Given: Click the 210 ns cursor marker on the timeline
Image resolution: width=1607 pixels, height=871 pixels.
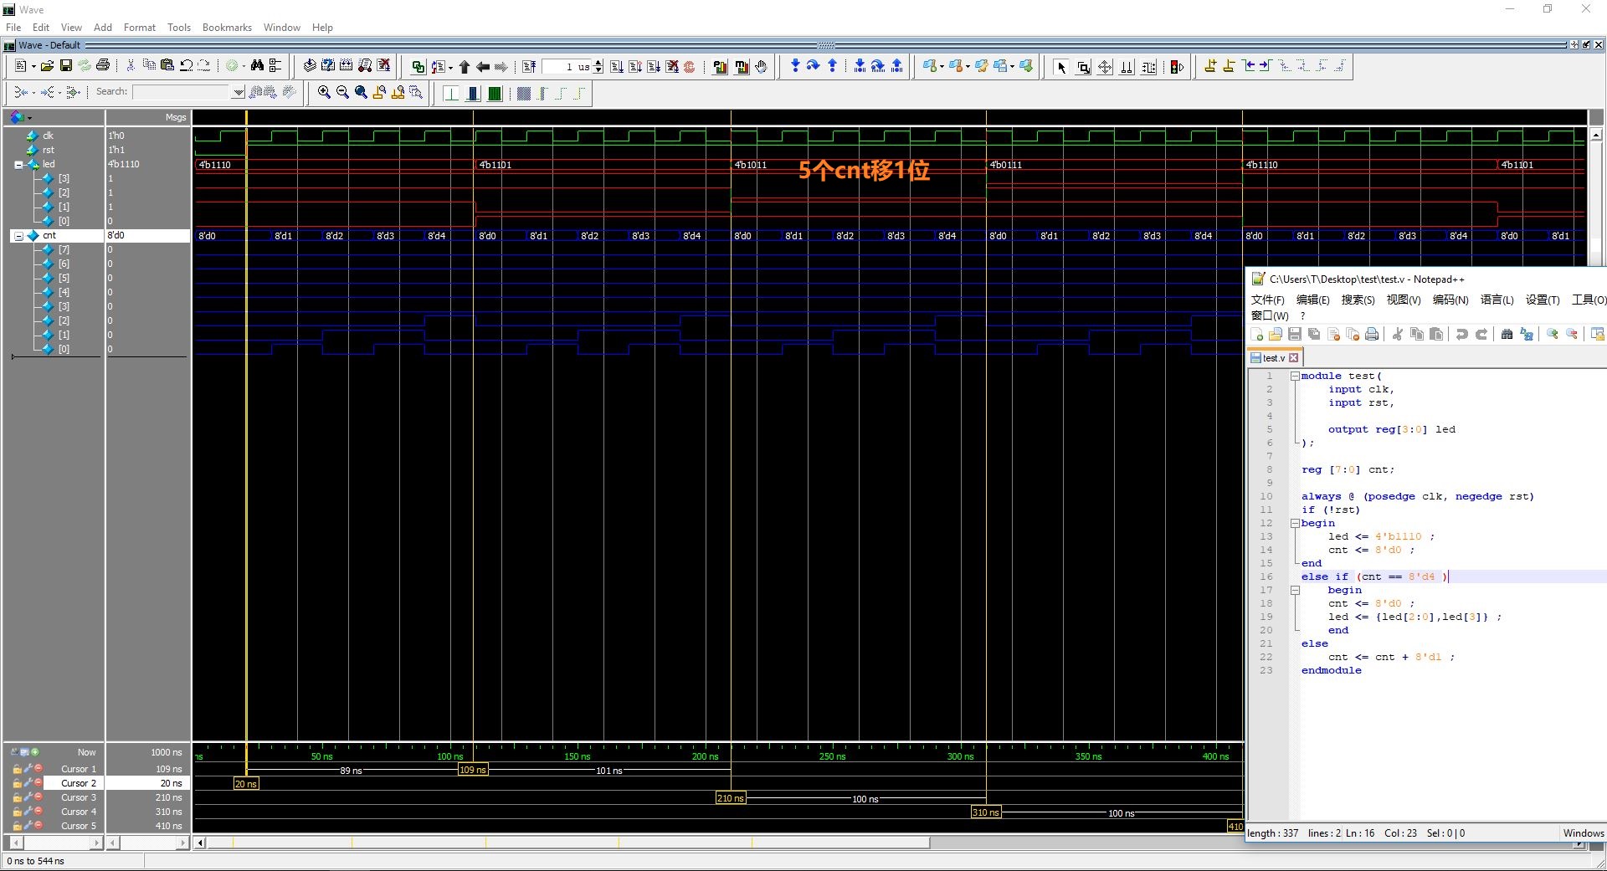Looking at the screenshot, I should pyautogui.click(x=731, y=798).
